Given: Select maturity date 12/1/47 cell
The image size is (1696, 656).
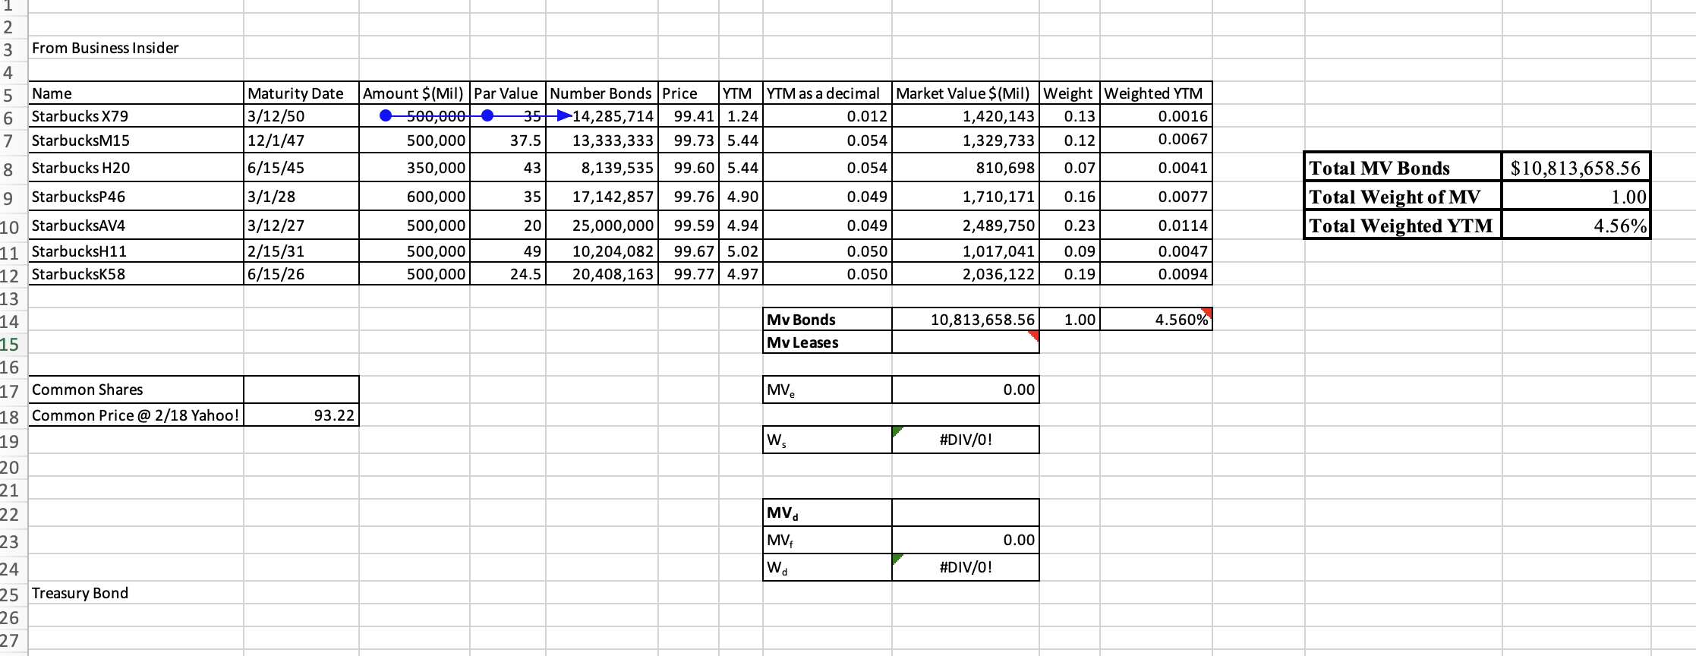Looking at the screenshot, I should (x=301, y=140).
